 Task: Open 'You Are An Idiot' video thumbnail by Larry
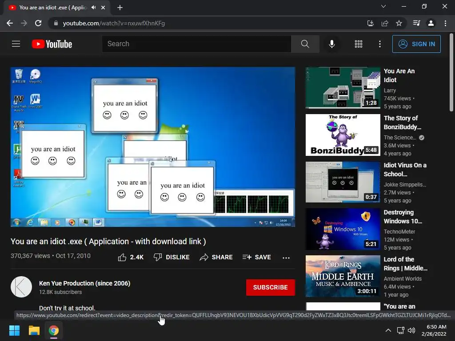point(343,88)
